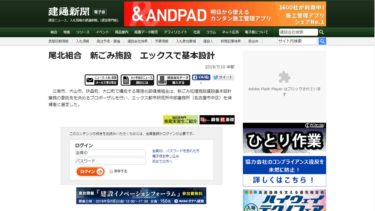Go to 新聞記事検索 in the sub navigation
375x211 pixels.
[x=231, y=41]
